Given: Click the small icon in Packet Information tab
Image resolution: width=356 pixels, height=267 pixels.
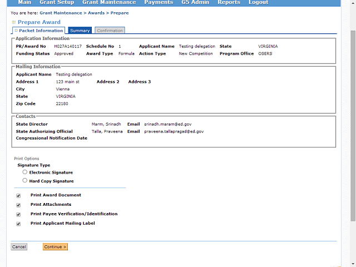Looking at the screenshot, I should click(x=16, y=31).
